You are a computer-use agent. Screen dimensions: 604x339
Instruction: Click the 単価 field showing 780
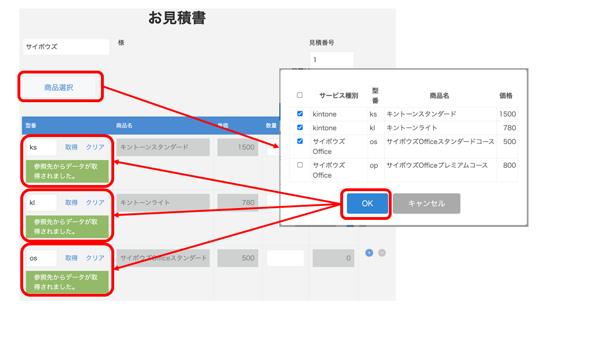click(x=238, y=202)
